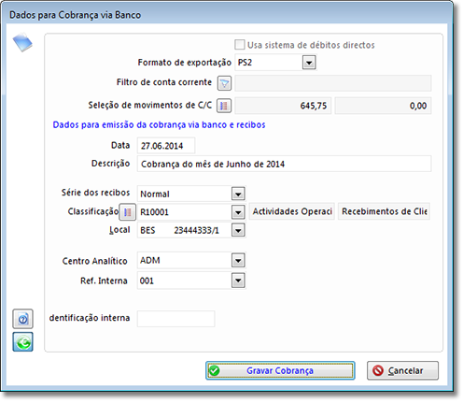Expand the Classificação R10001 dropdown arrow
This screenshot has width=463, height=403.
(x=238, y=212)
